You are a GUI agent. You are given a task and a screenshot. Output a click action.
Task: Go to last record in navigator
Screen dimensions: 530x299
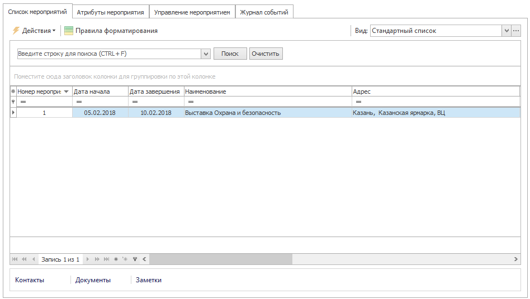[106, 259]
